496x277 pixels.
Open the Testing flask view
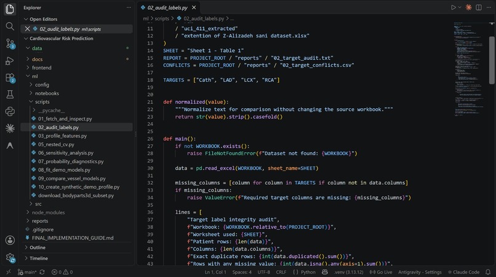click(10, 95)
